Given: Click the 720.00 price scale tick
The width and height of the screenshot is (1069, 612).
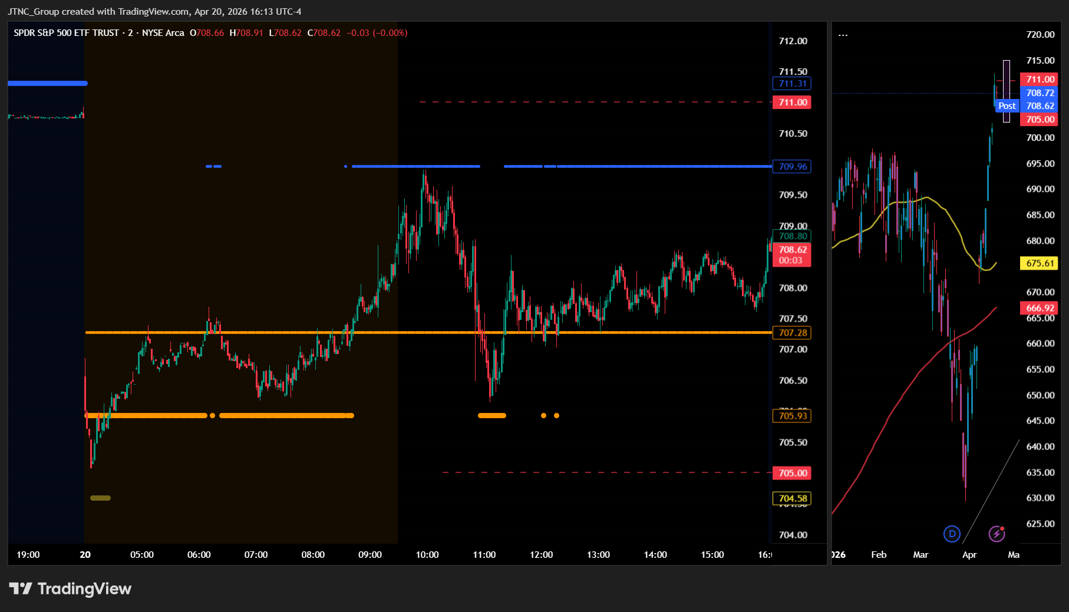Looking at the screenshot, I should click(x=1041, y=35).
